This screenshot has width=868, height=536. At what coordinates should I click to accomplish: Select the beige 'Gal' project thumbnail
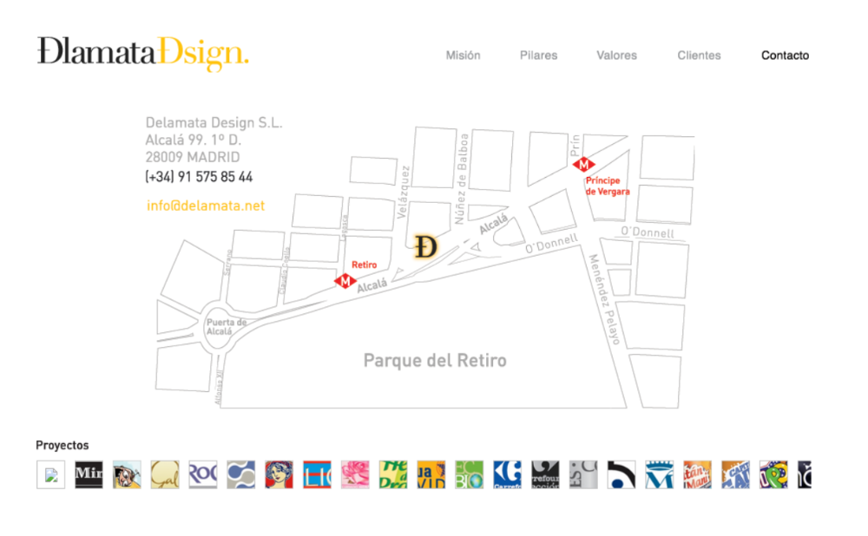(x=165, y=474)
